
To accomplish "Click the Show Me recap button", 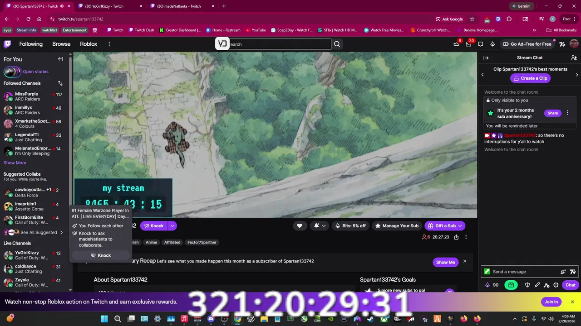I will coord(445,262).
